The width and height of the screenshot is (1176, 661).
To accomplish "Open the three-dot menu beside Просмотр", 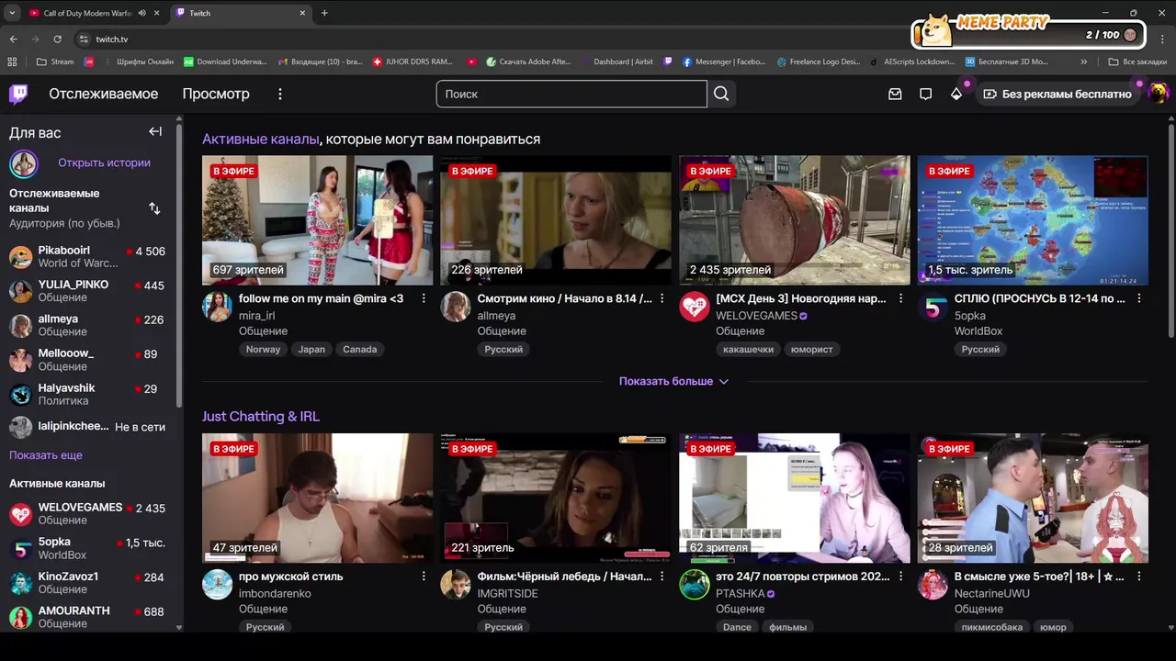I will (x=280, y=94).
